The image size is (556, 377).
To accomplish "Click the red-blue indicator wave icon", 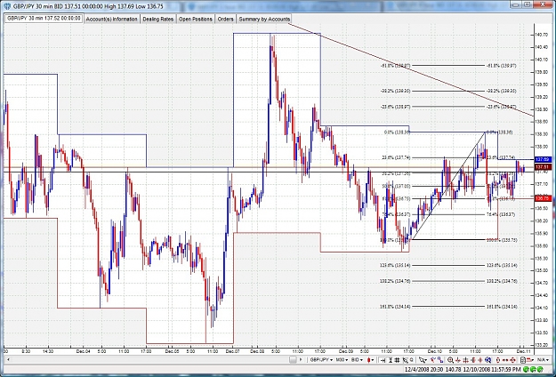I will click(433, 360).
